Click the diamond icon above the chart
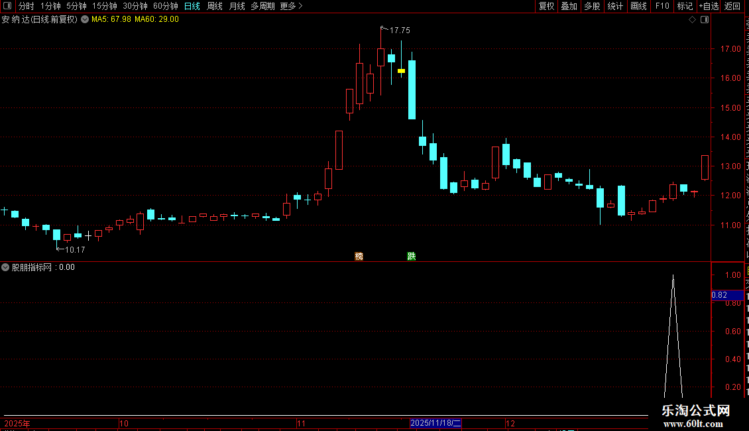The width and height of the screenshot is (749, 431). [x=692, y=20]
